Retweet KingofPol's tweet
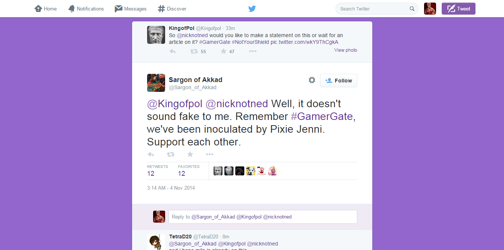The height and width of the screenshot is (250, 504). (194, 51)
